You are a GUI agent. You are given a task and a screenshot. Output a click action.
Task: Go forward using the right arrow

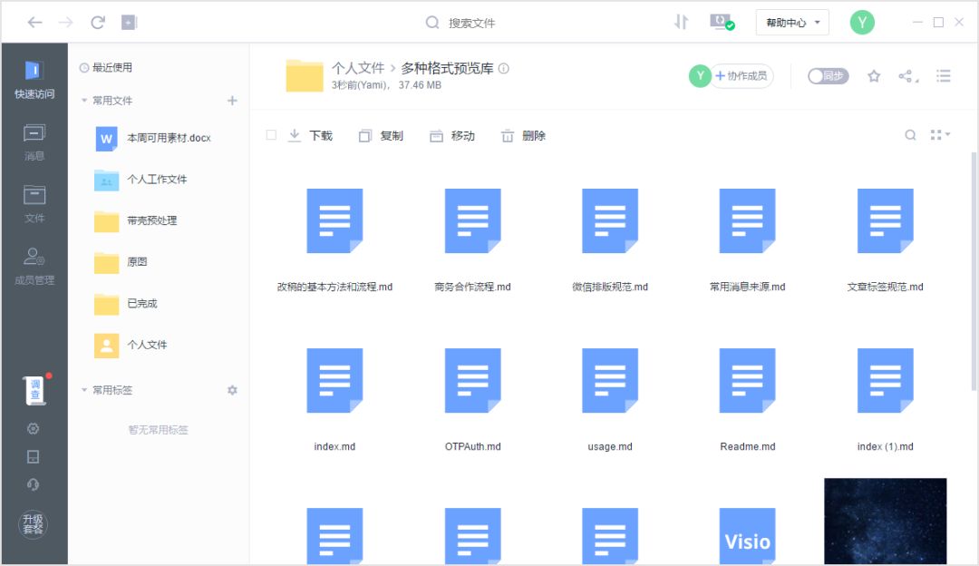coord(65,23)
